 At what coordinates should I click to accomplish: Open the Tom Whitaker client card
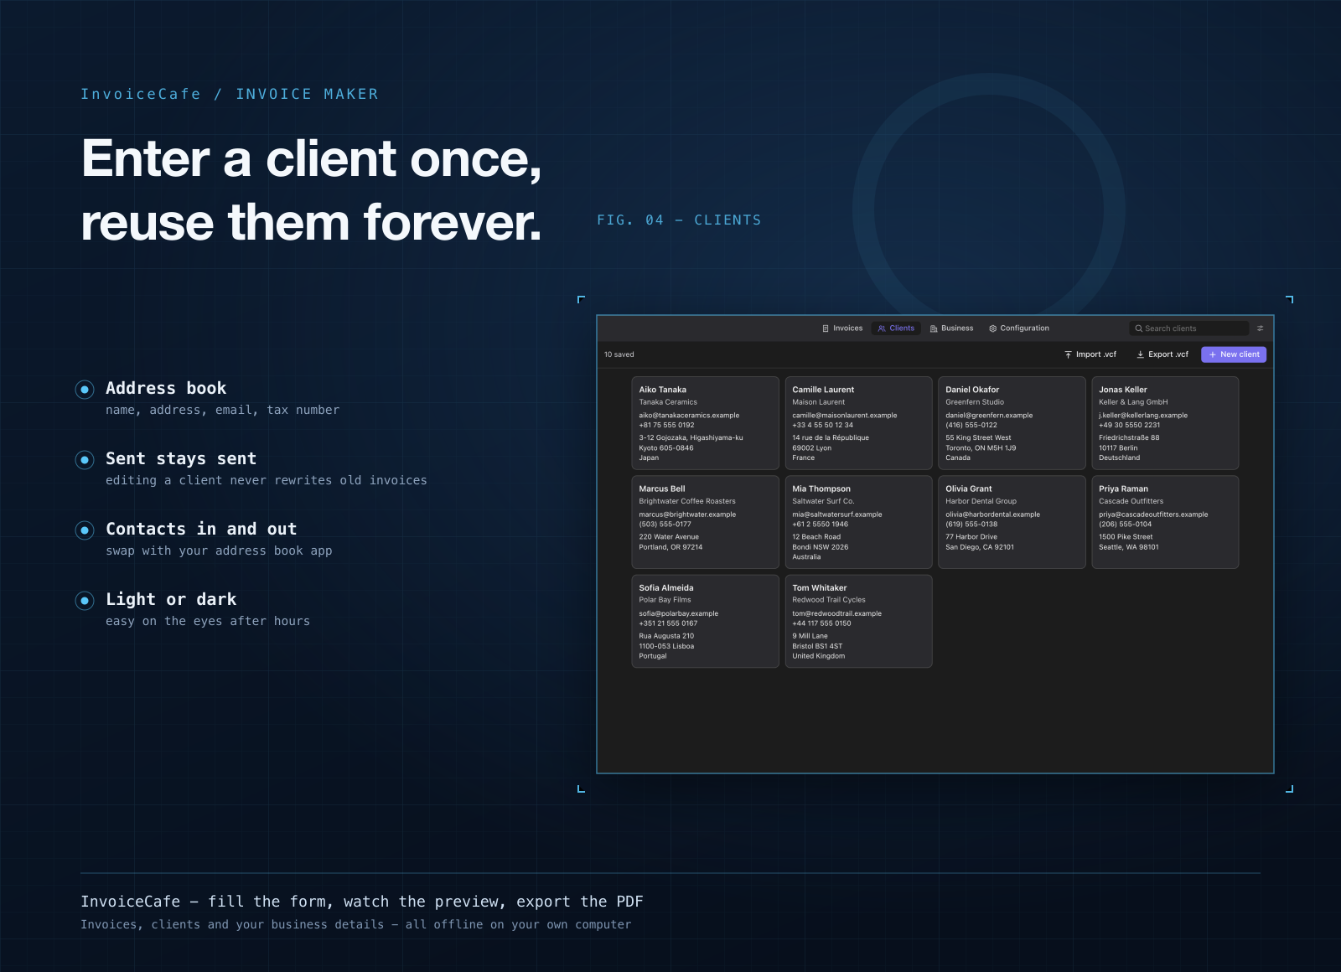tap(858, 621)
